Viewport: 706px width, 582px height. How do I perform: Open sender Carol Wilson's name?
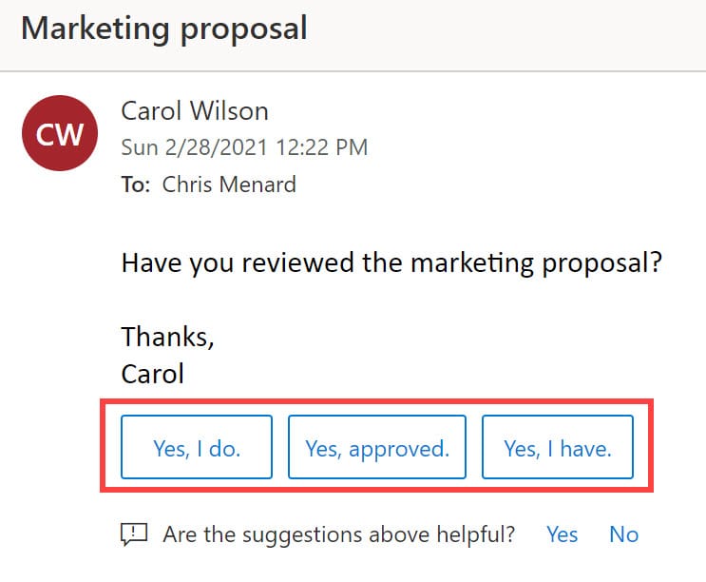[195, 111]
